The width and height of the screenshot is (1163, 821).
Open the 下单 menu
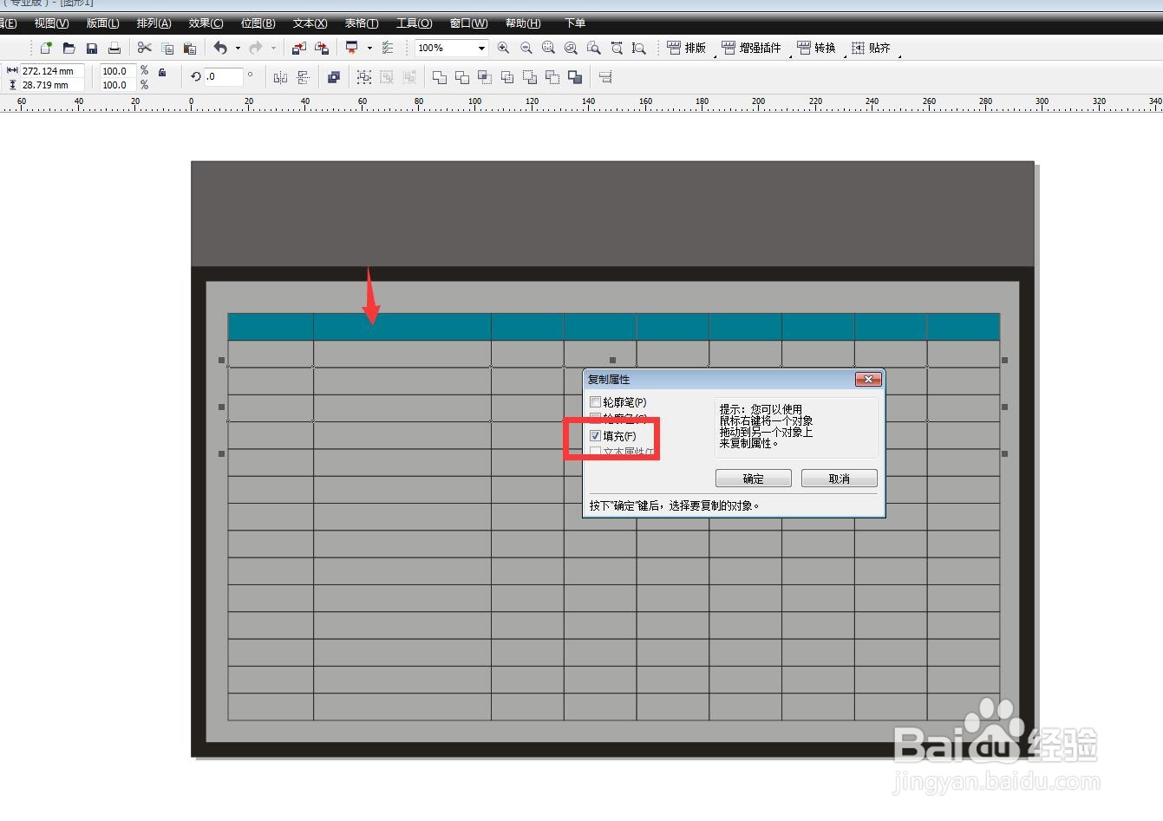click(x=574, y=23)
